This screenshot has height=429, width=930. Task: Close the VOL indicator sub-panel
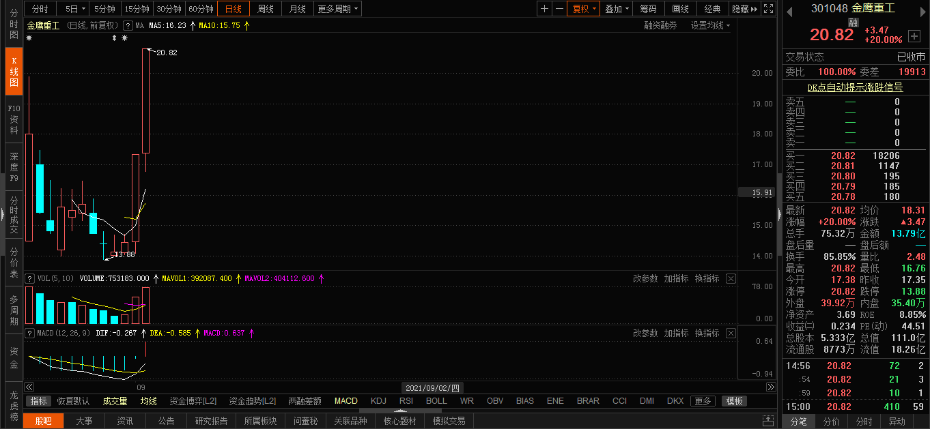tap(731, 278)
